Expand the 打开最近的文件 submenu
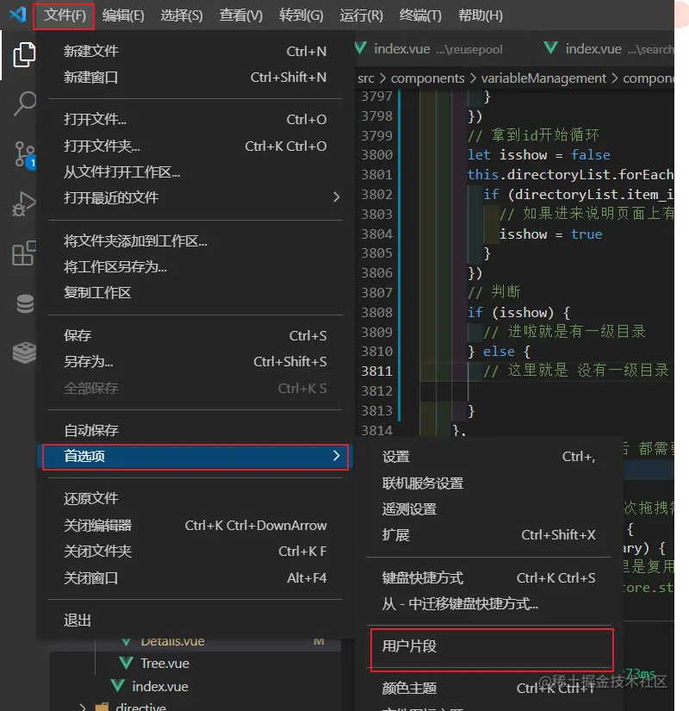The width and height of the screenshot is (689, 711). pyautogui.click(x=195, y=197)
